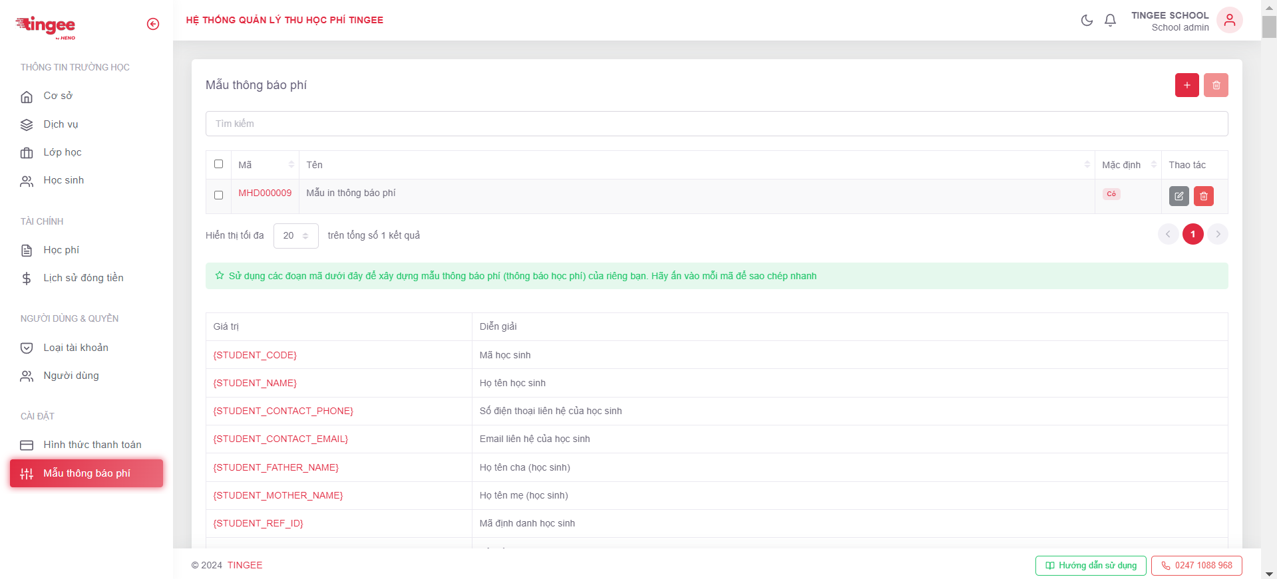The height and width of the screenshot is (579, 1277).
Task: Open the notifications bell
Action: coord(1110,21)
